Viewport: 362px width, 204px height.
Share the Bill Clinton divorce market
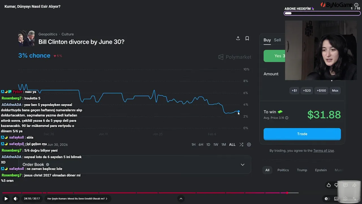[x=238, y=38]
